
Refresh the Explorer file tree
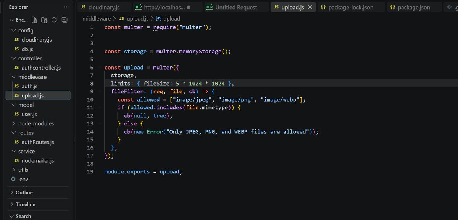coord(54,20)
